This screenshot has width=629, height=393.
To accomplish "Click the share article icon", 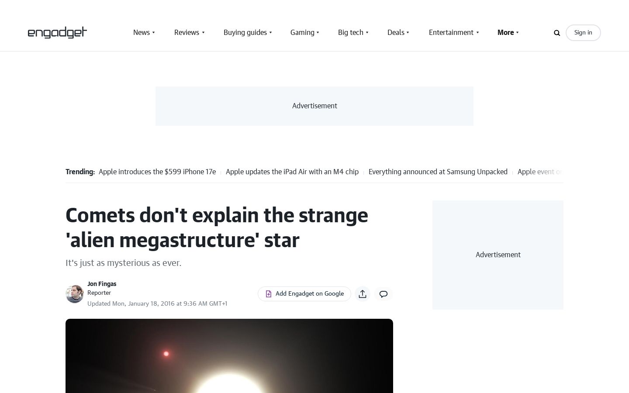I will pyautogui.click(x=363, y=294).
